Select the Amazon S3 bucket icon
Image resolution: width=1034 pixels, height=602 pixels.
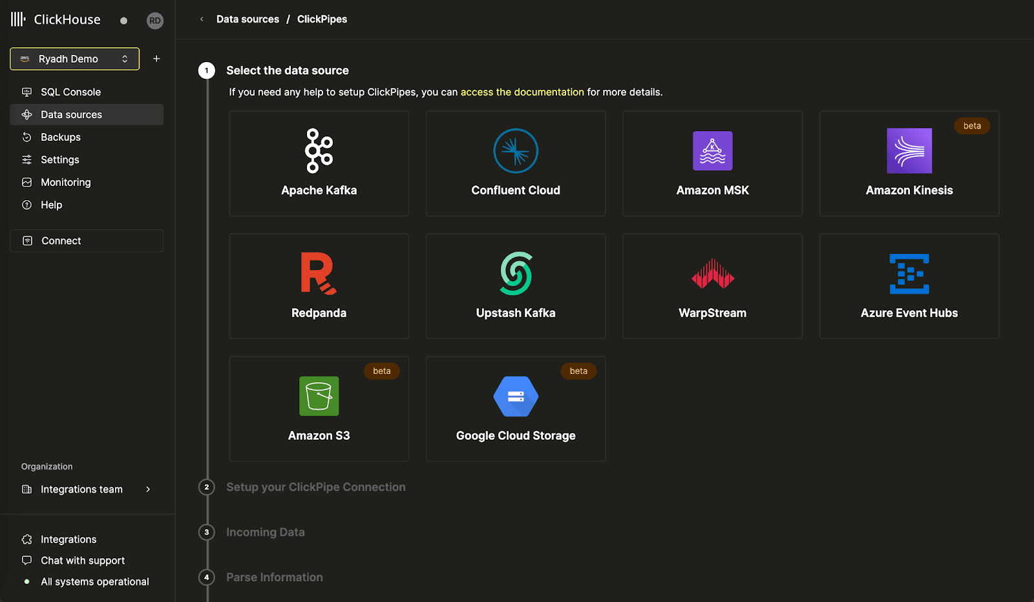tap(319, 396)
